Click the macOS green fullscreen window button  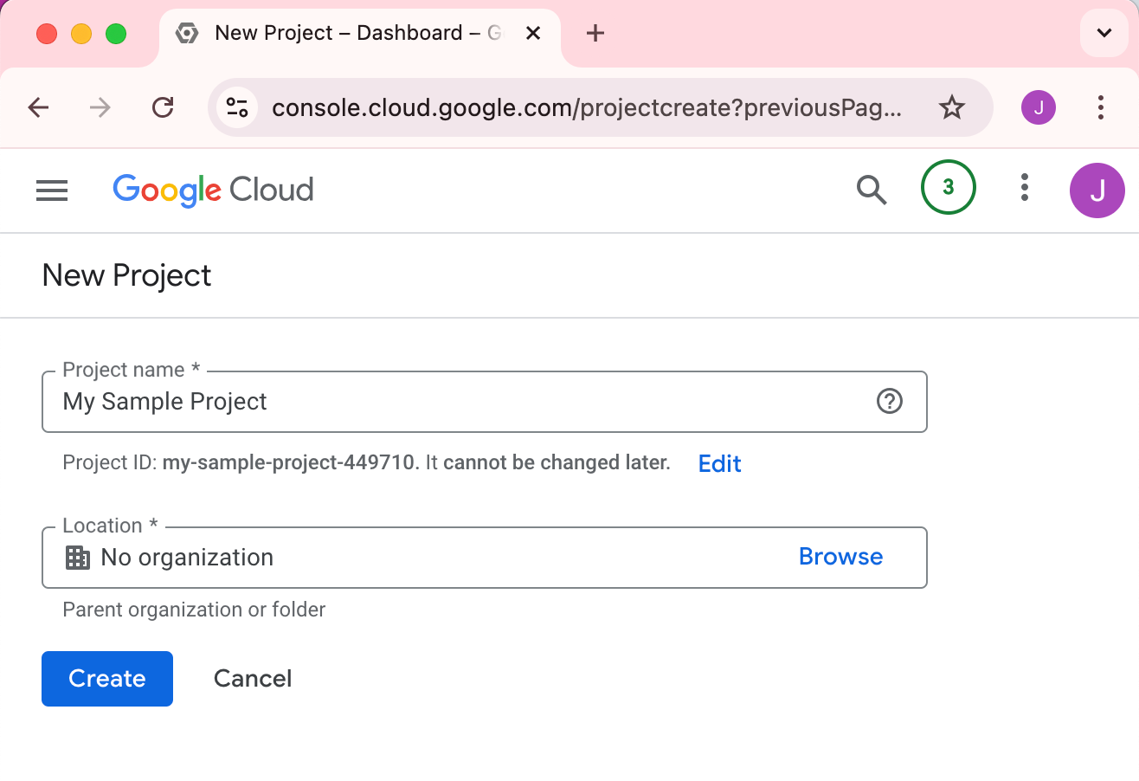click(x=116, y=34)
